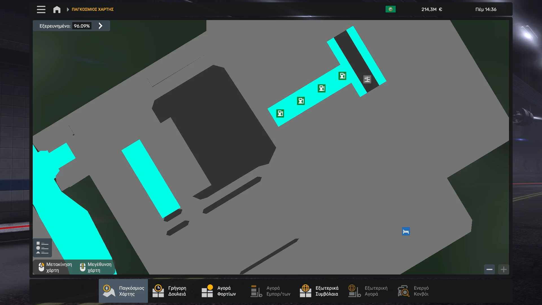Viewport: 542px width, 305px height.
Task: Click the green flag icon in top bar
Action: tap(390, 9)
